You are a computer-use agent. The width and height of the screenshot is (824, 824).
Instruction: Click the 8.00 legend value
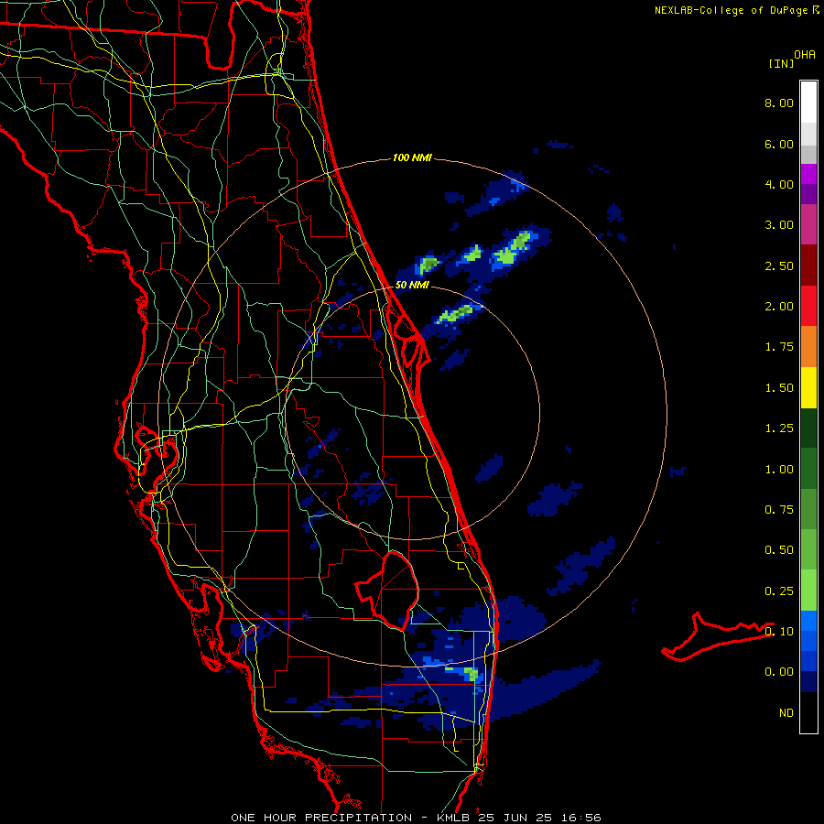click(x=779, y=103)
